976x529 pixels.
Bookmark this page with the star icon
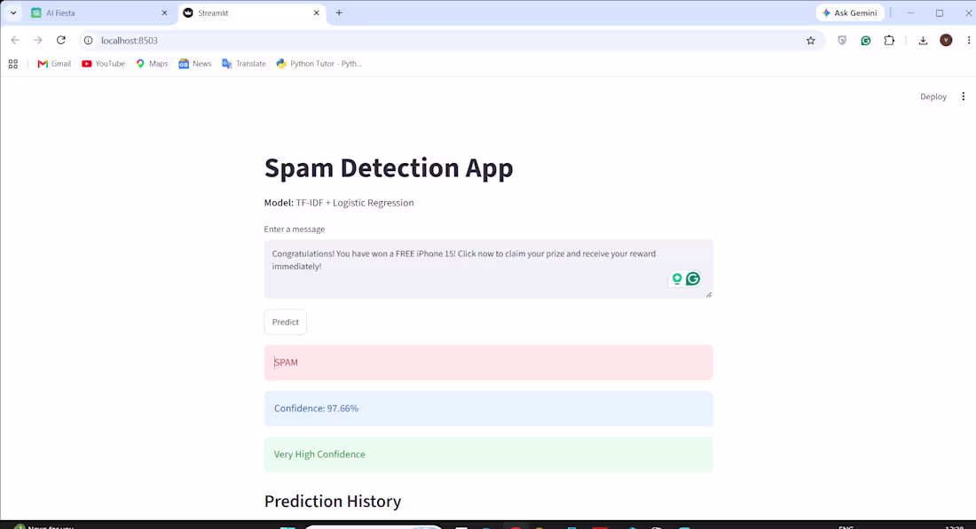point(810,41)
